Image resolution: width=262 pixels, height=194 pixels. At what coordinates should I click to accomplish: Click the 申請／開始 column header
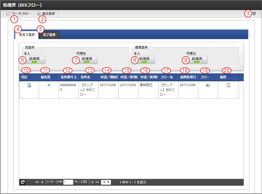(109, 77)
